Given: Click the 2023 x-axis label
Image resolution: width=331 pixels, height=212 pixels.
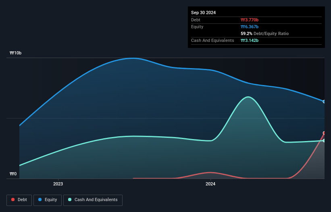Looking at the screenshot, I should pos(58,184).
